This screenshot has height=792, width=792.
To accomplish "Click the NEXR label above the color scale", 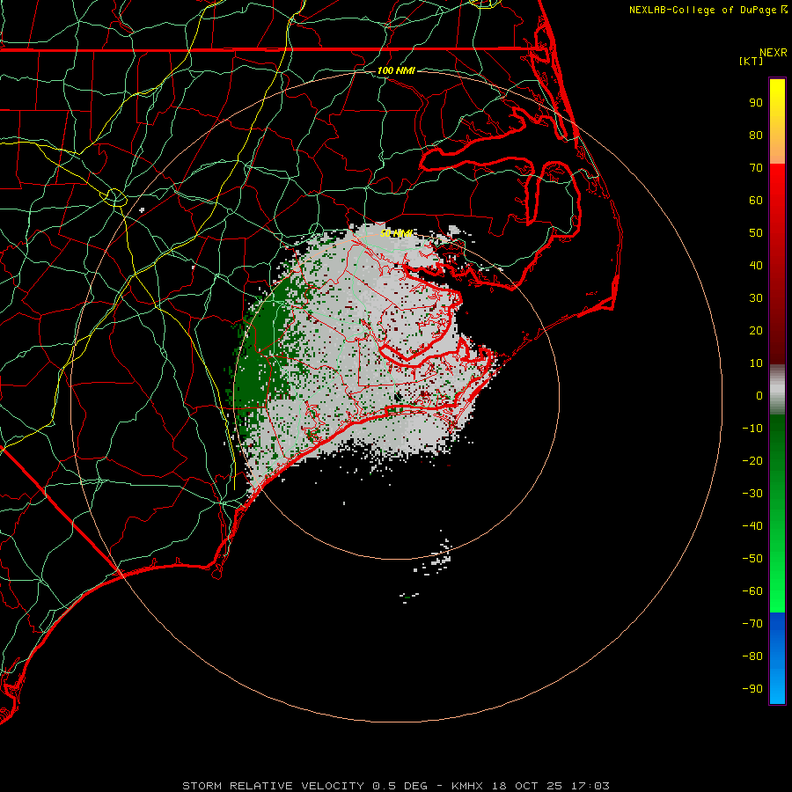I will pyautogui.click(x=774, y=53).
